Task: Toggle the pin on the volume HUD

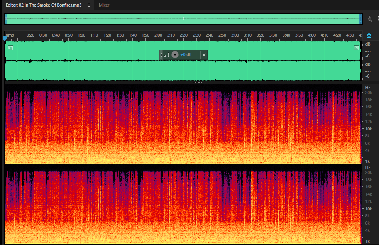Action: tap(204, 55)
